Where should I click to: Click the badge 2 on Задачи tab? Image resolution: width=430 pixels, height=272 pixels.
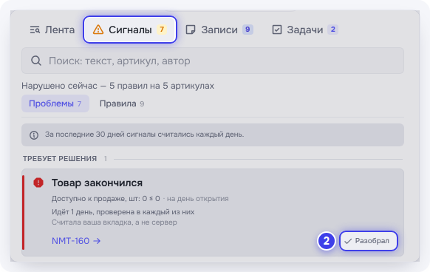(332, 30)
